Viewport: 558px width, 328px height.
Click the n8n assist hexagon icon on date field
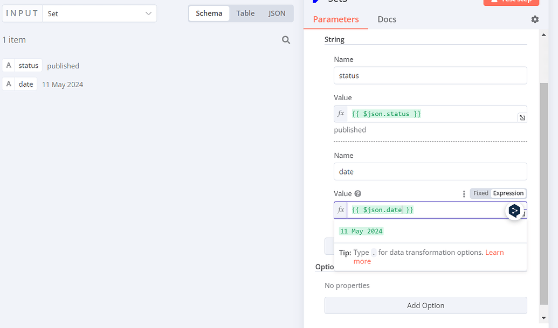click(514, 211)
